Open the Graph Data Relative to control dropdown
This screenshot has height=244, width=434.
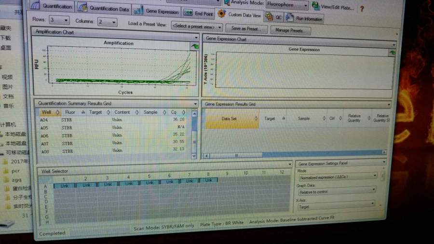point(337,191)
